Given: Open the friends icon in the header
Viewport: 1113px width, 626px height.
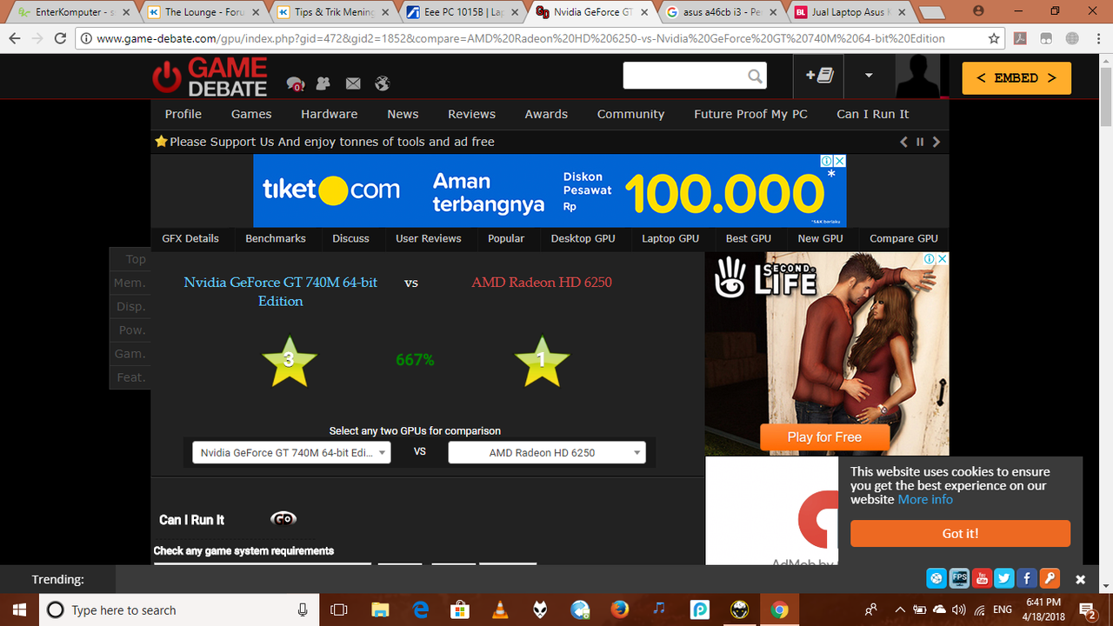Looking at the screenshot, I should (x=323, y=83).
